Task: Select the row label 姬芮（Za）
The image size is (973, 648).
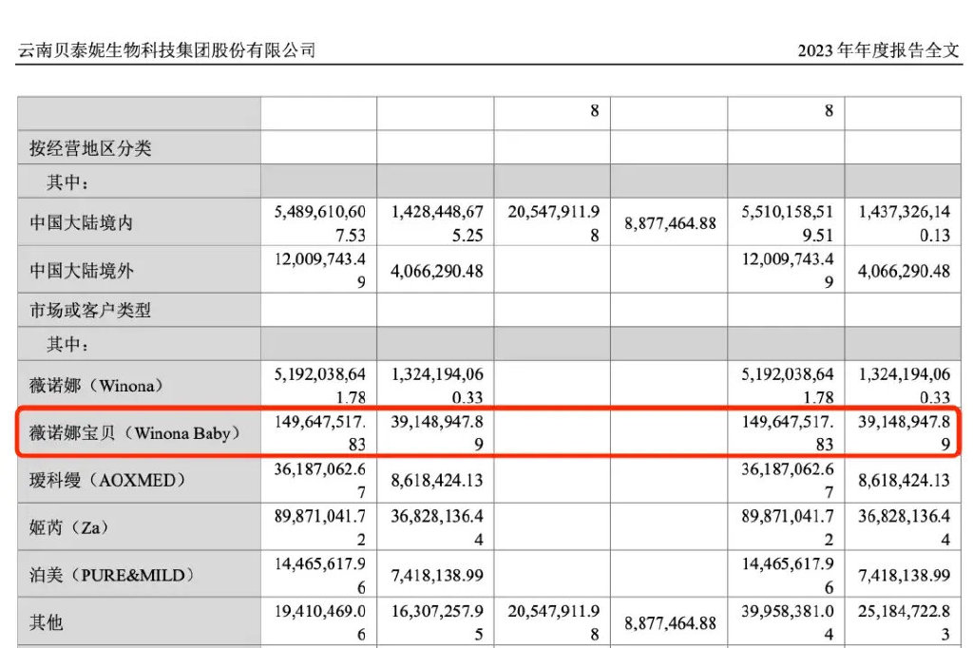Action: click(69, 527)
